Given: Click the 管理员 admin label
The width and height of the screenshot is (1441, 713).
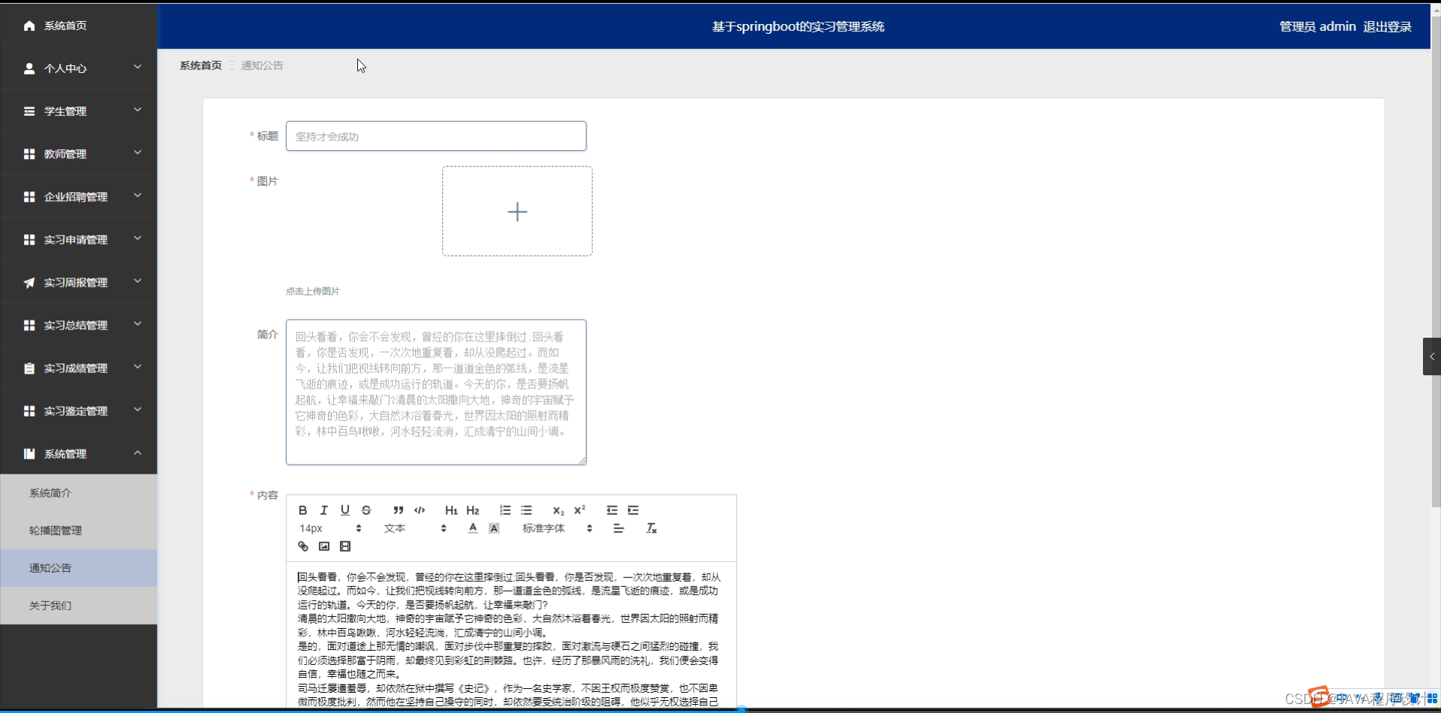Looking at the screenshot, I should click(x=1317, y=26).
